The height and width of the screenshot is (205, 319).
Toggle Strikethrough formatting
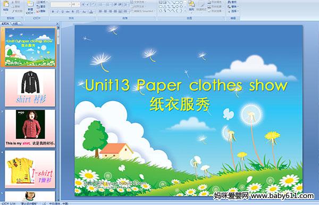pos(68,12)
